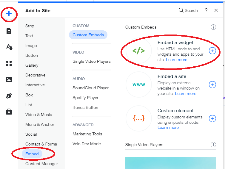Open the App Market bag icon

(9, 112)
